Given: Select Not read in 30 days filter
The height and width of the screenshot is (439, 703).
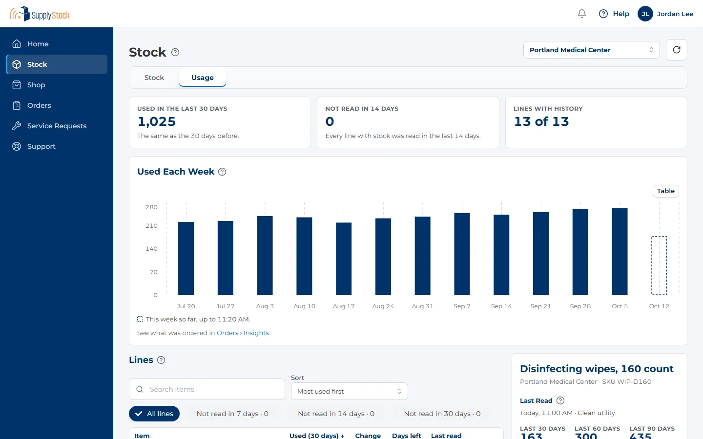Looking at the screenshot, I should click(442, 414).
